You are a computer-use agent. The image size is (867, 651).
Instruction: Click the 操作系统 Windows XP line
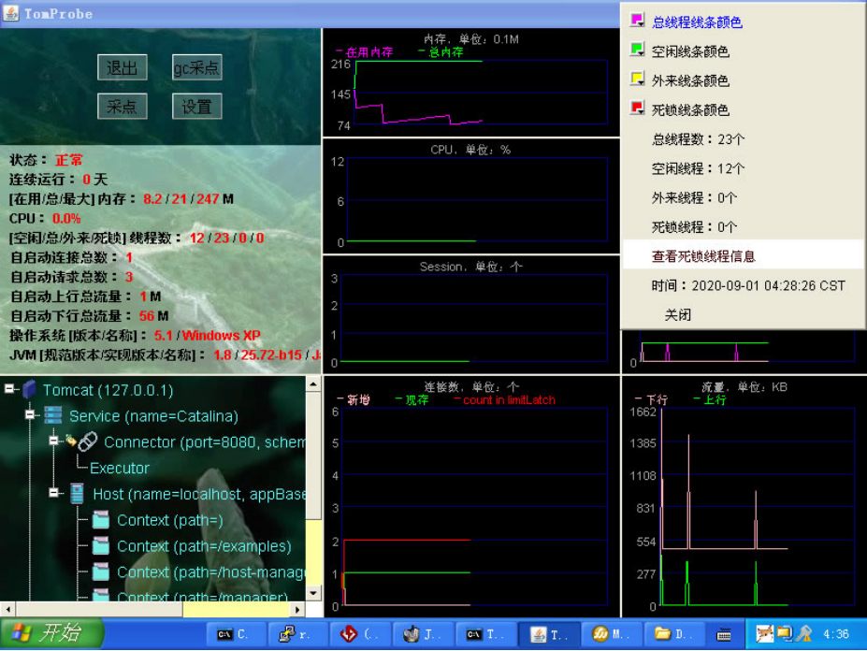(x=135, y=336)
